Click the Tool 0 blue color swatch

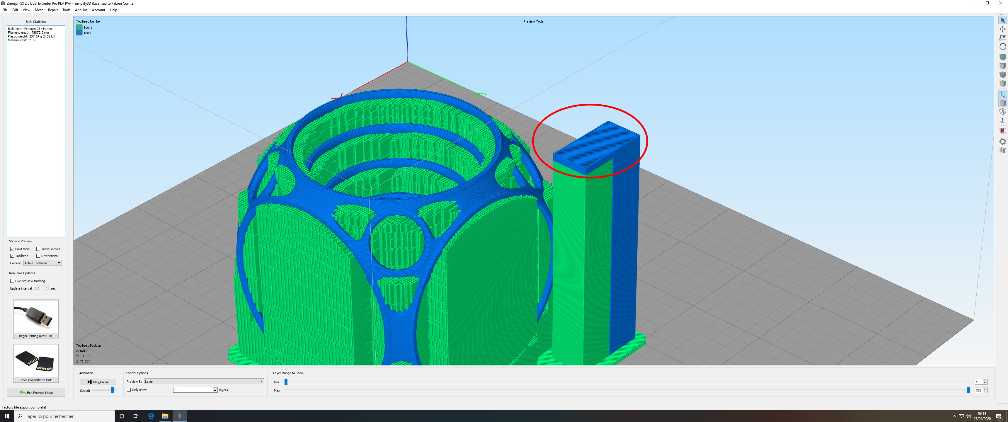(79, 33)
